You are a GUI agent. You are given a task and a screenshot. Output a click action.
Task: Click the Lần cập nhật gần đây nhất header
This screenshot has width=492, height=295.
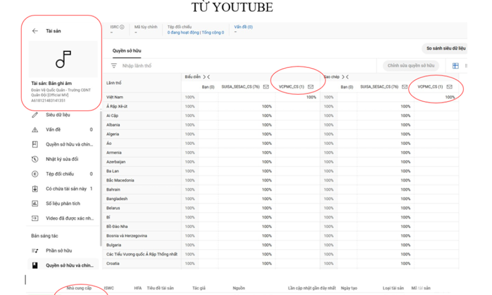tap(312, 288)
